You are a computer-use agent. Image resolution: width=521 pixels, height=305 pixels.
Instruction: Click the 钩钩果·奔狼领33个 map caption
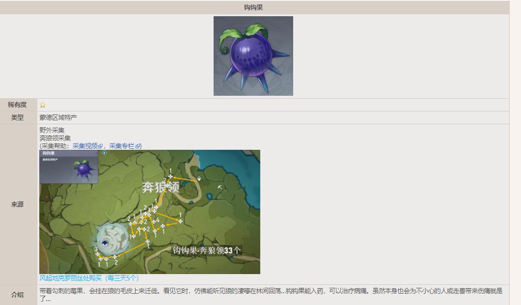pyautogui.click(x=206, y=250)
